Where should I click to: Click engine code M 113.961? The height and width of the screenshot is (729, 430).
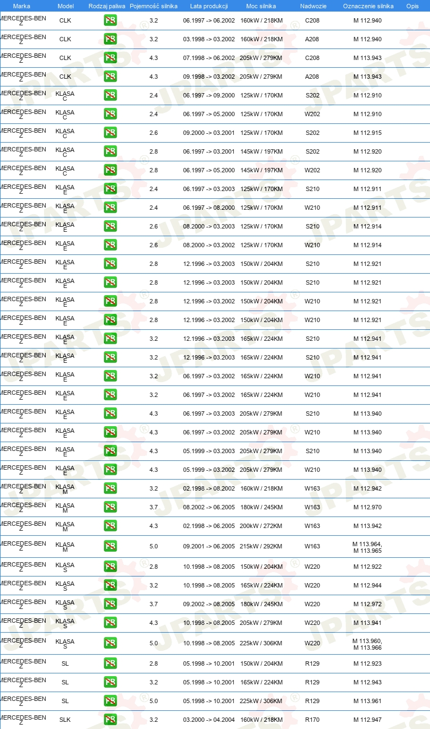367,701
